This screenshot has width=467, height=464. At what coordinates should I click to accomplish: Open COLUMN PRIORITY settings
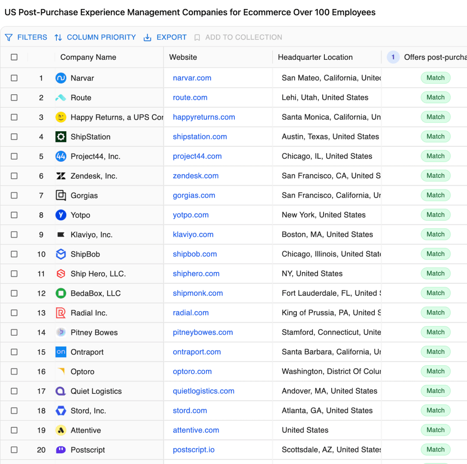95,37
